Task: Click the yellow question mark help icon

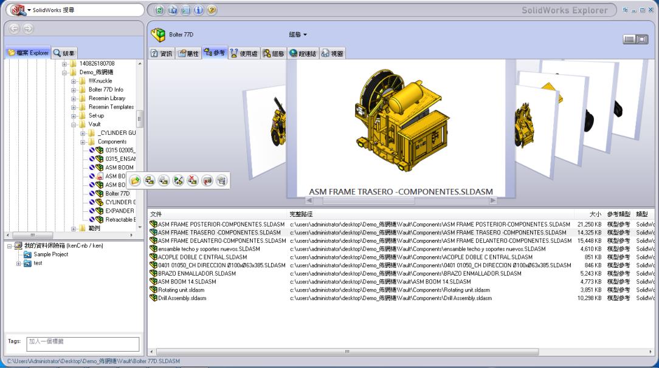Action: (212, 10)
